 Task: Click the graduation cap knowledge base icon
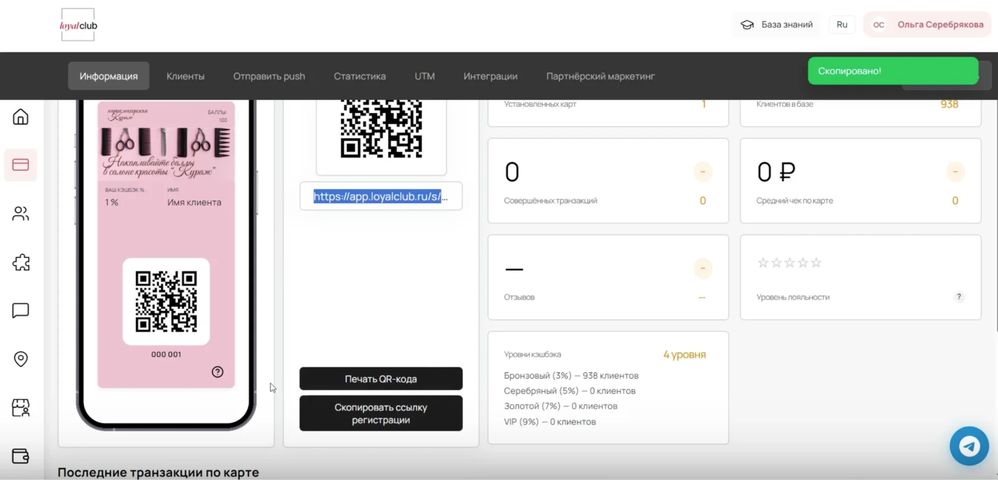pyautogui.click(x=747, y=24)
